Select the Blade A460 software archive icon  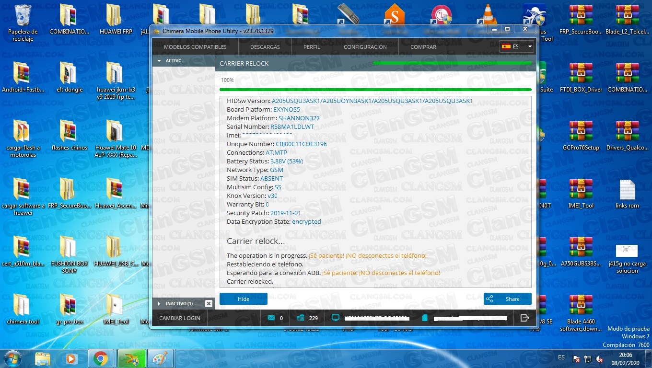(x=581, y=313)
